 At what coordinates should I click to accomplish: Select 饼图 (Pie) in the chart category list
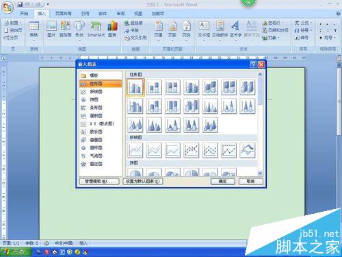[x=101, y=99]
